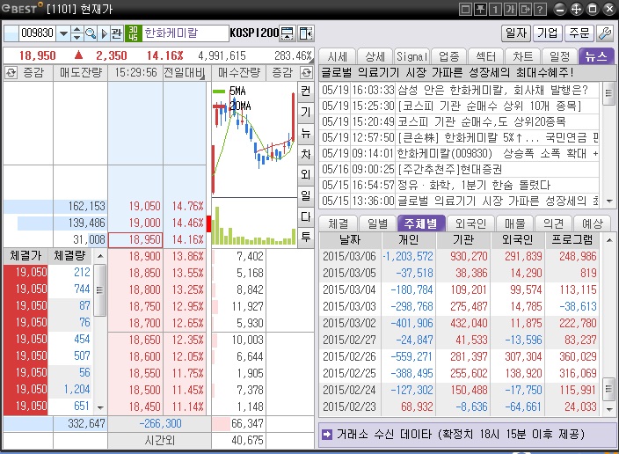Click the 투 side chart button
619x454 pixels.
(x=306, y=237)
